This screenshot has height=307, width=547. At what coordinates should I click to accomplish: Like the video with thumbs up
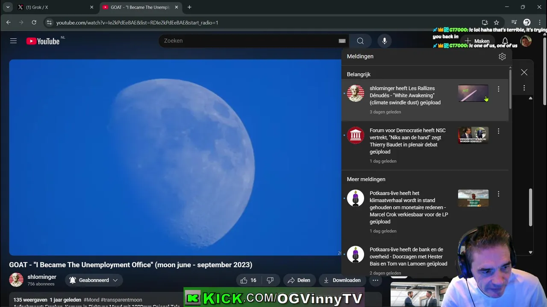click(x=248, y=280)
